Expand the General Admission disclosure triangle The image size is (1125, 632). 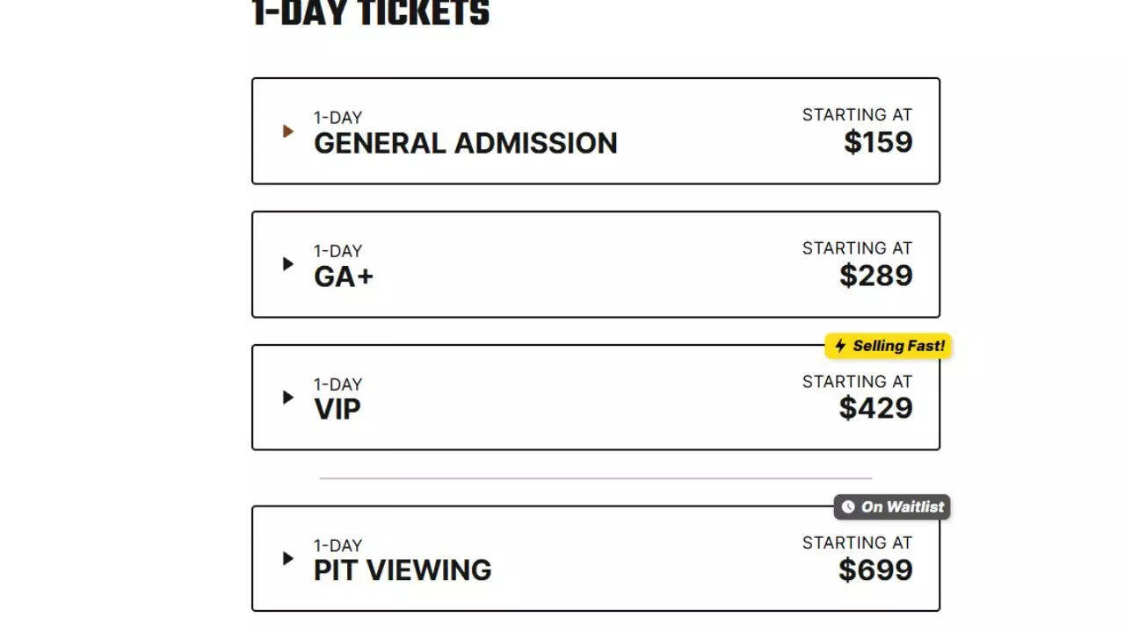pos(287,131)
